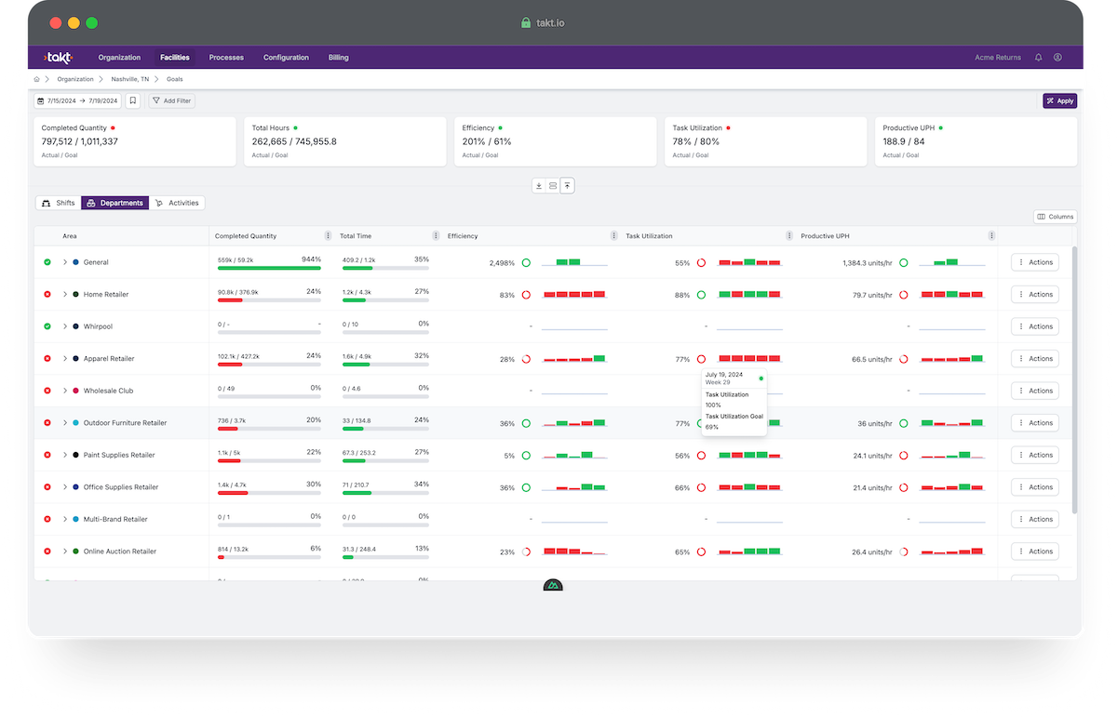Click the Productive UPH summary card
1117x717 pixels.
[976, 141]
